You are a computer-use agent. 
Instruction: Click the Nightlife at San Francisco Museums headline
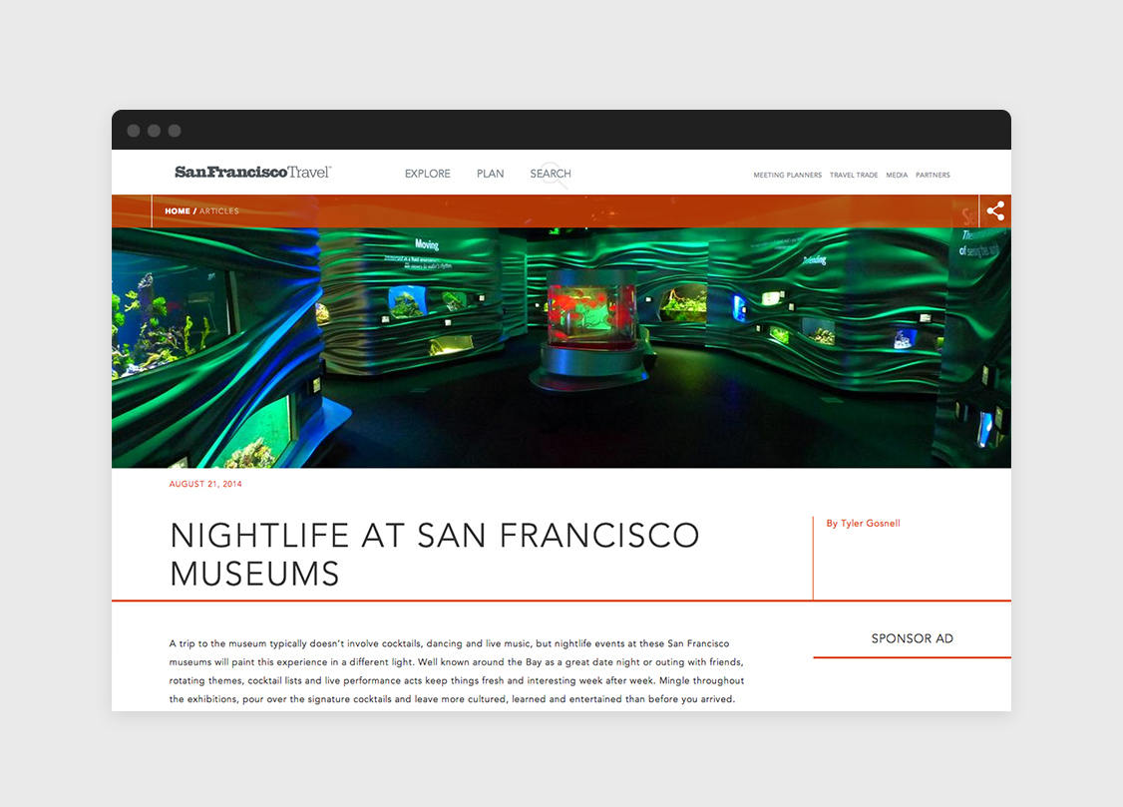[434, 555]
